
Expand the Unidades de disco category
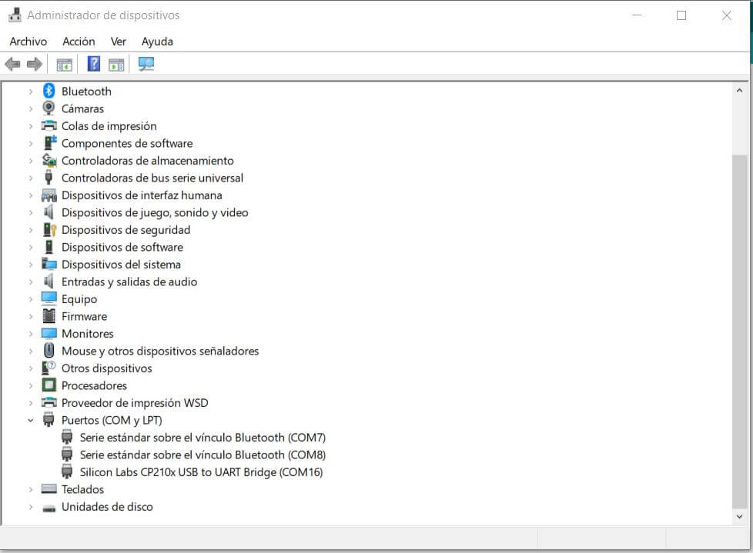click(x=31, y=507)
